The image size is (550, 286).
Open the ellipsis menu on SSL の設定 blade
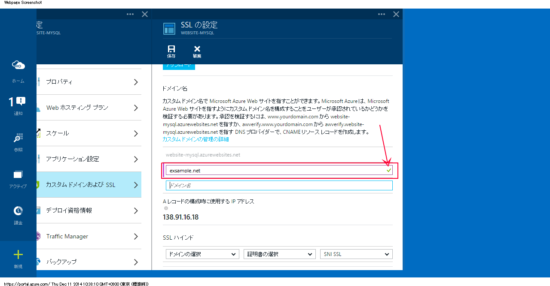pos(382,14)
